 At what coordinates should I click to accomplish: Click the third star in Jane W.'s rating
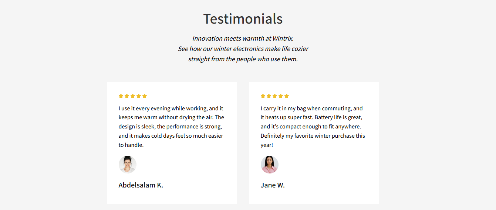[275, 96]
